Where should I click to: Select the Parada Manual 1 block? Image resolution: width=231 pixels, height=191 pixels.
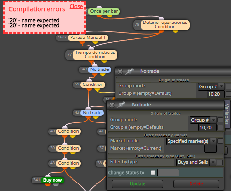pos(88,38)
